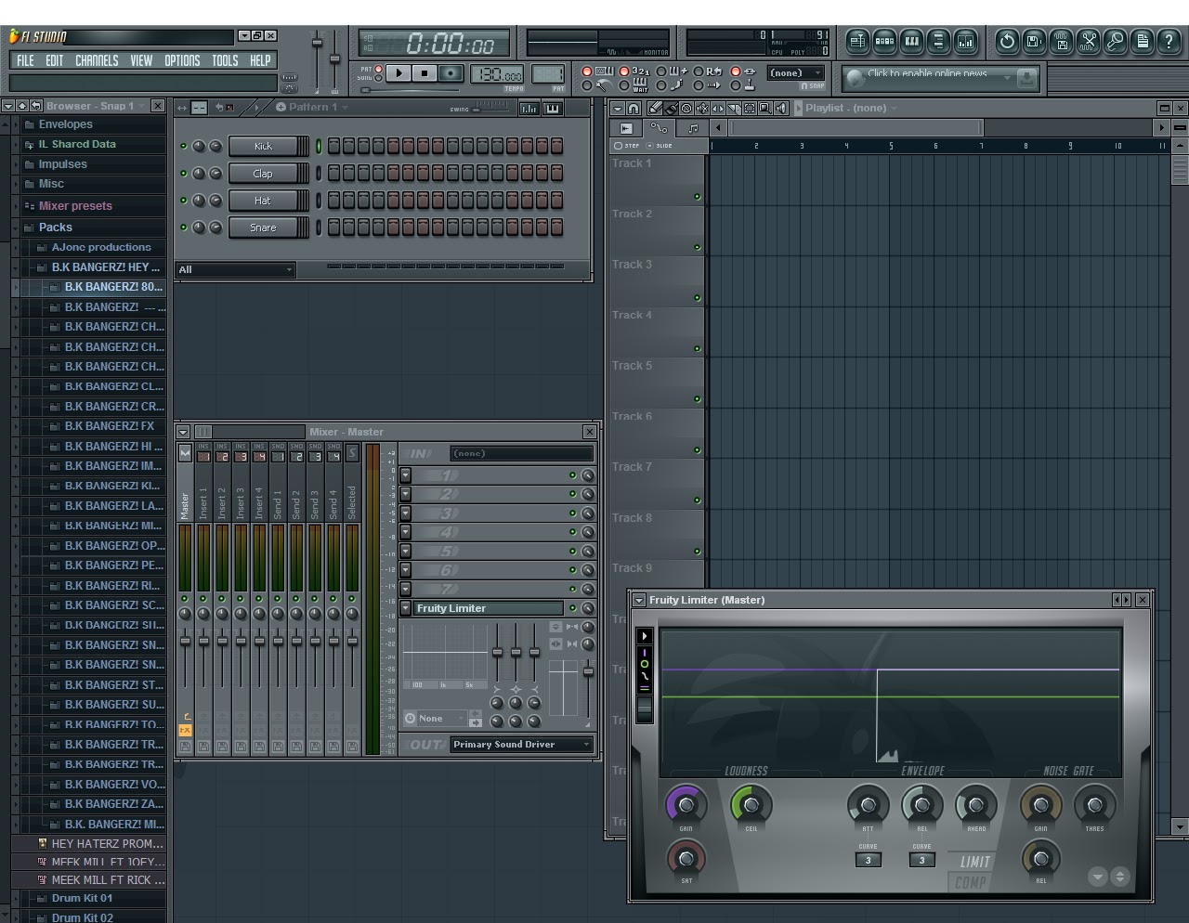Open the OPTIONS menu
The width and height of the screenshot is (1189, 923).
pyautogui.click(x=182, y=59)
